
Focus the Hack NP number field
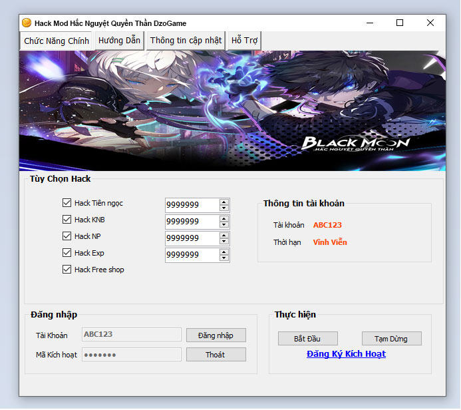pyautogui.click(x=192, y=238)
